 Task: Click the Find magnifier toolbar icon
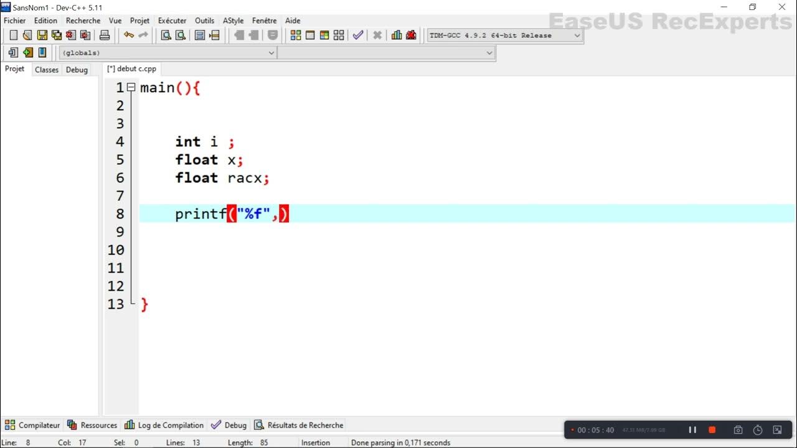pyautogui.click(x=166, y=35)
